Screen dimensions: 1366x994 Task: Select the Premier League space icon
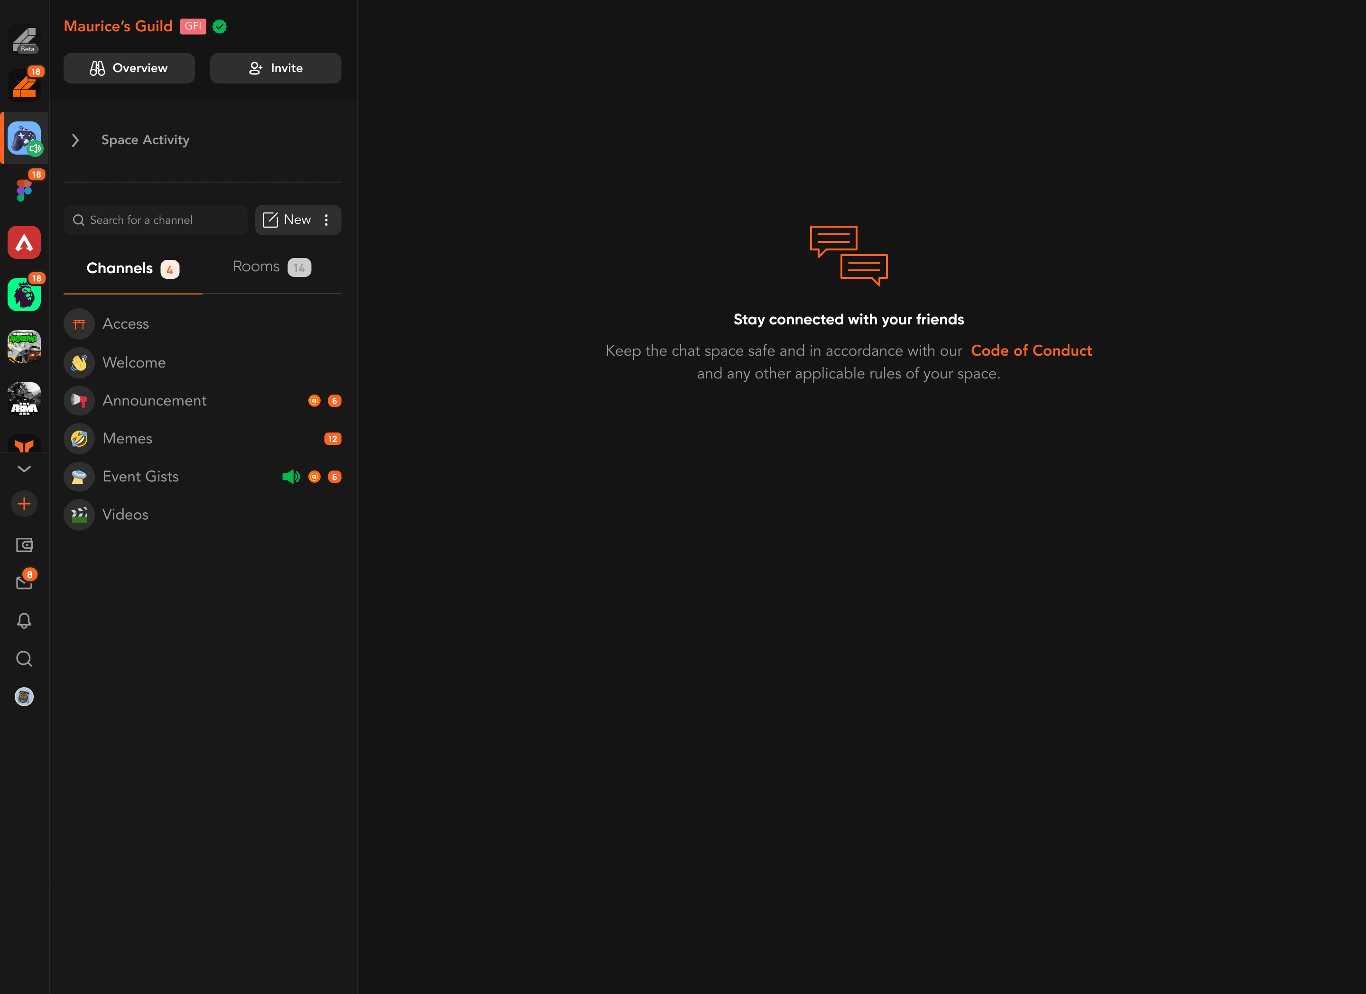tap(24, 295)
